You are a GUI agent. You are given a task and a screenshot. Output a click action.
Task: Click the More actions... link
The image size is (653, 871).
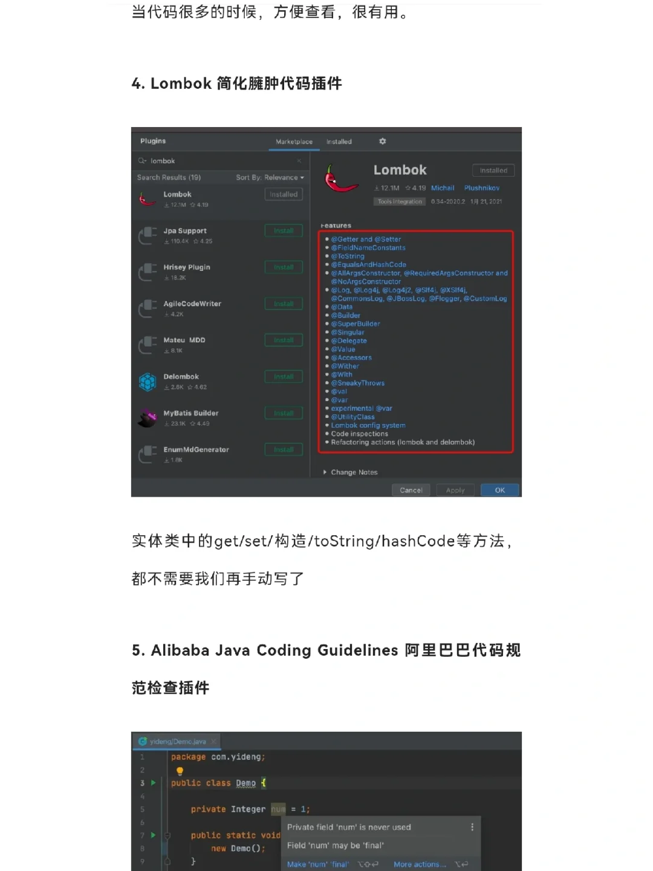420,864
